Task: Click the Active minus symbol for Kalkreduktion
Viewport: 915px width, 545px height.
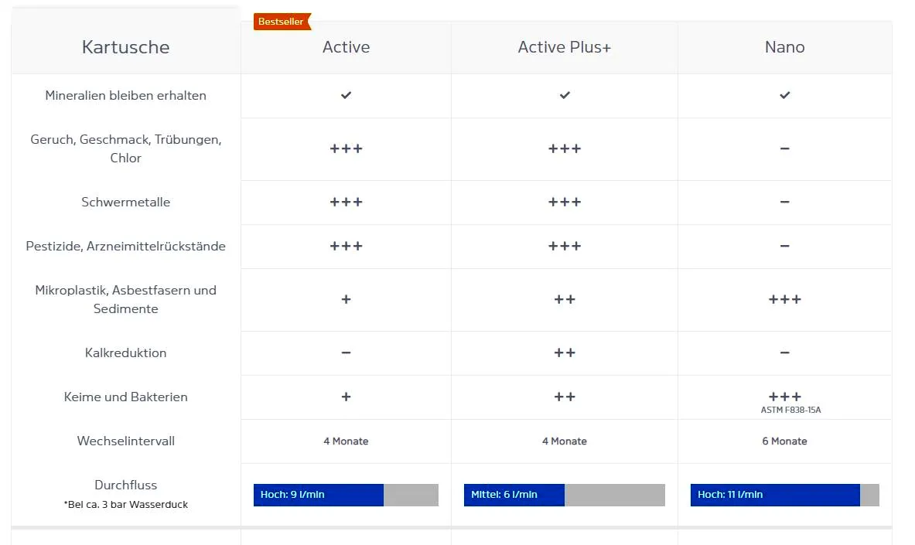Action: [x=346, y=353]
